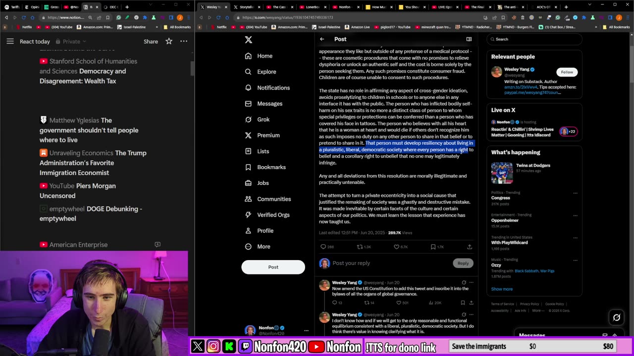This screenshot has width=634, height=356.
Task: Open the Notion sidebar hamburger menu
Action: coord(10,42)
